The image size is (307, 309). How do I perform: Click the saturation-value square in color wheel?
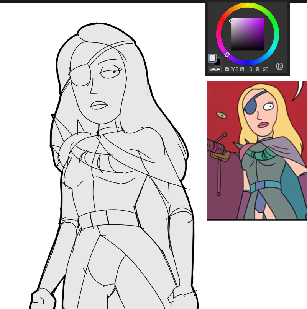coord(248,34)
